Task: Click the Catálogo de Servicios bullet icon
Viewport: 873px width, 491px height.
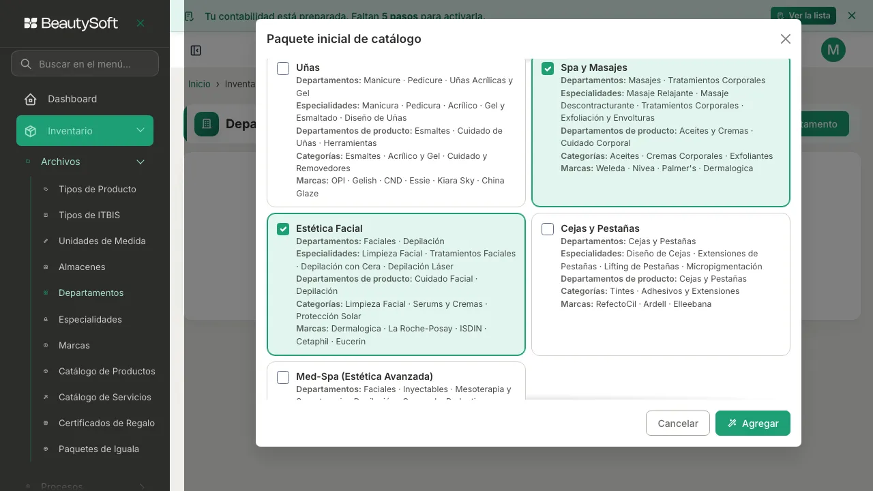Action: tap(46, 397)
